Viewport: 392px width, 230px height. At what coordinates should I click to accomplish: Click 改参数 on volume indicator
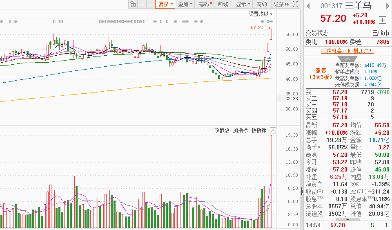coord(222,130)
